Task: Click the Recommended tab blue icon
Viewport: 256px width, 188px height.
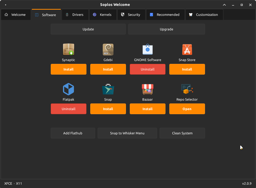Action: tap(151, 15)
